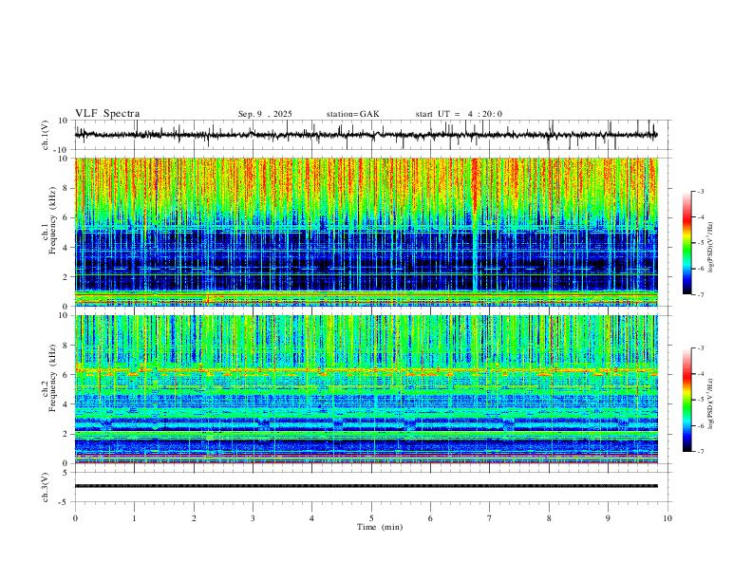
Task: Click the "ch.3(V)" axis label
Action: point(46,488)
